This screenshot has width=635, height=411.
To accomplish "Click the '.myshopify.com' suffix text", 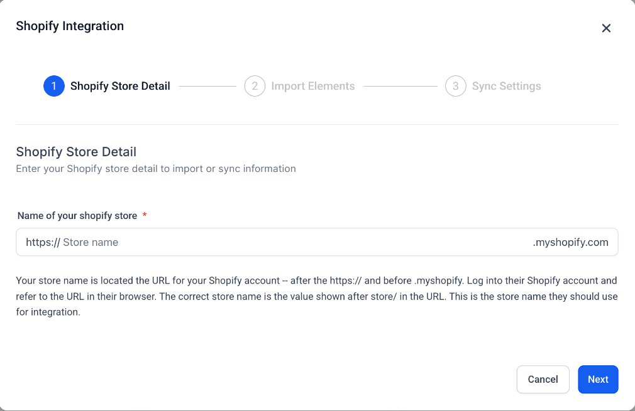I will (570, 242).
